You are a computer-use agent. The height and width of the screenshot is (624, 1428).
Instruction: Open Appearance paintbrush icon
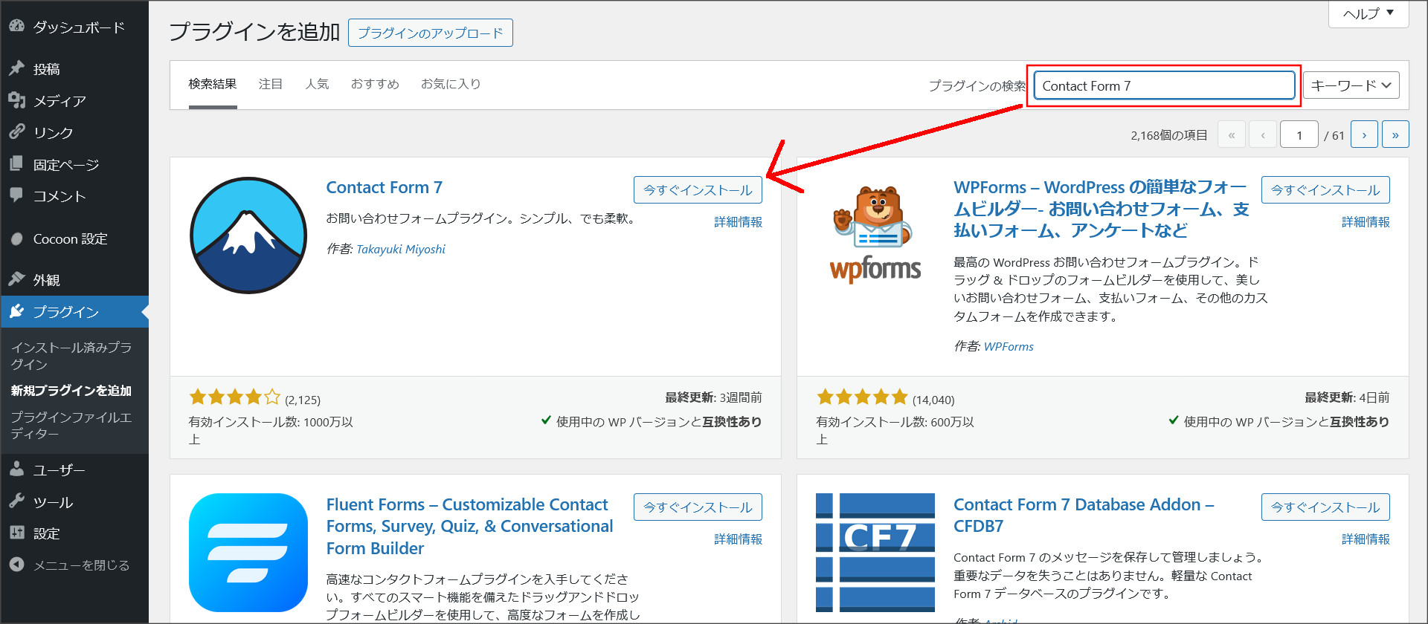point(17,279)
